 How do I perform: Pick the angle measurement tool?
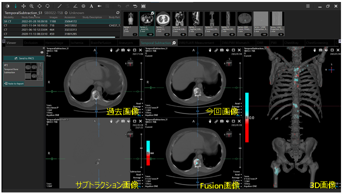point(75,6)
